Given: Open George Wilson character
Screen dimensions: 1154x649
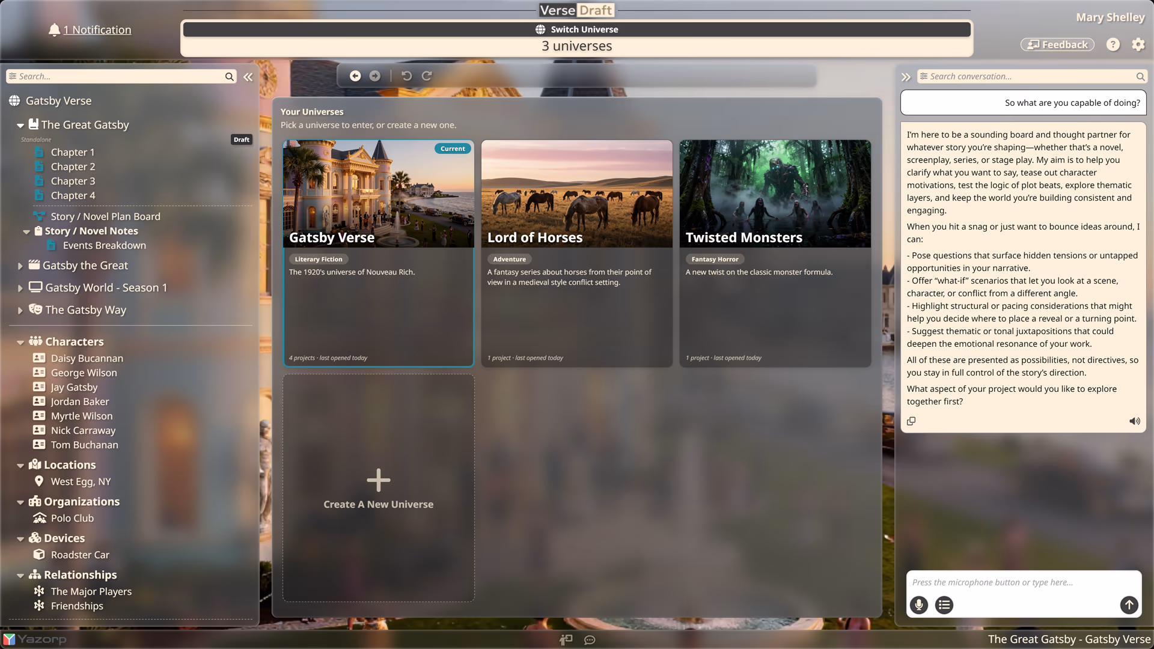Looking at the screenshot, I should [x=84, y=373].
